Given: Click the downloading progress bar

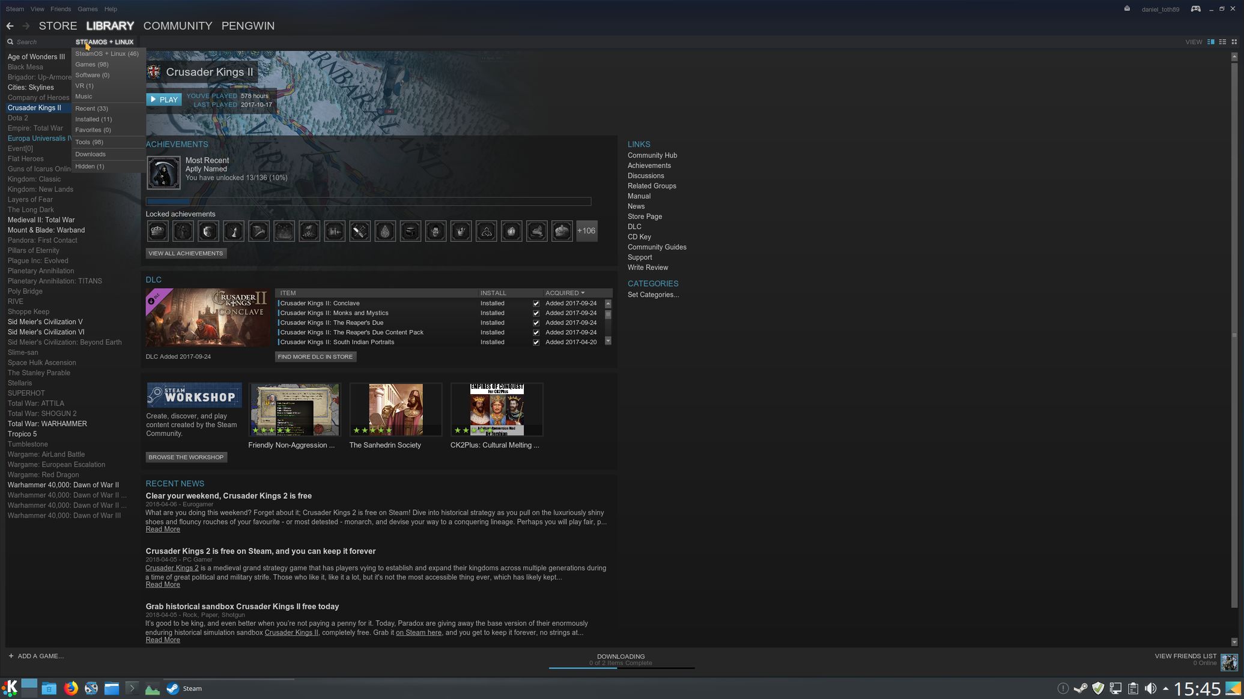Looking at the screenshot, I should pos(621,668).
